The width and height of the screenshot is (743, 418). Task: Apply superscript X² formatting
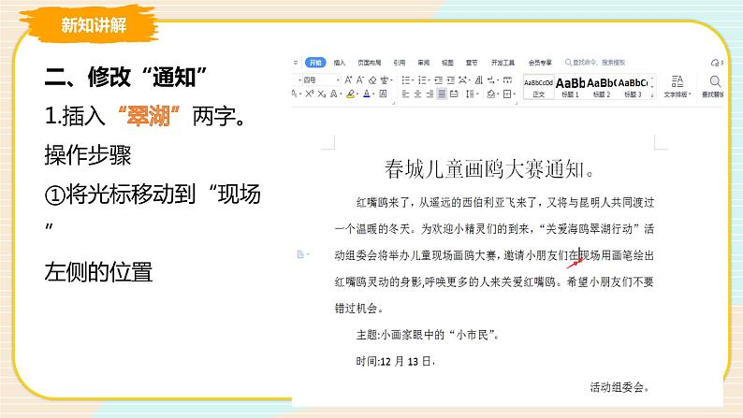tap(310, 94)
